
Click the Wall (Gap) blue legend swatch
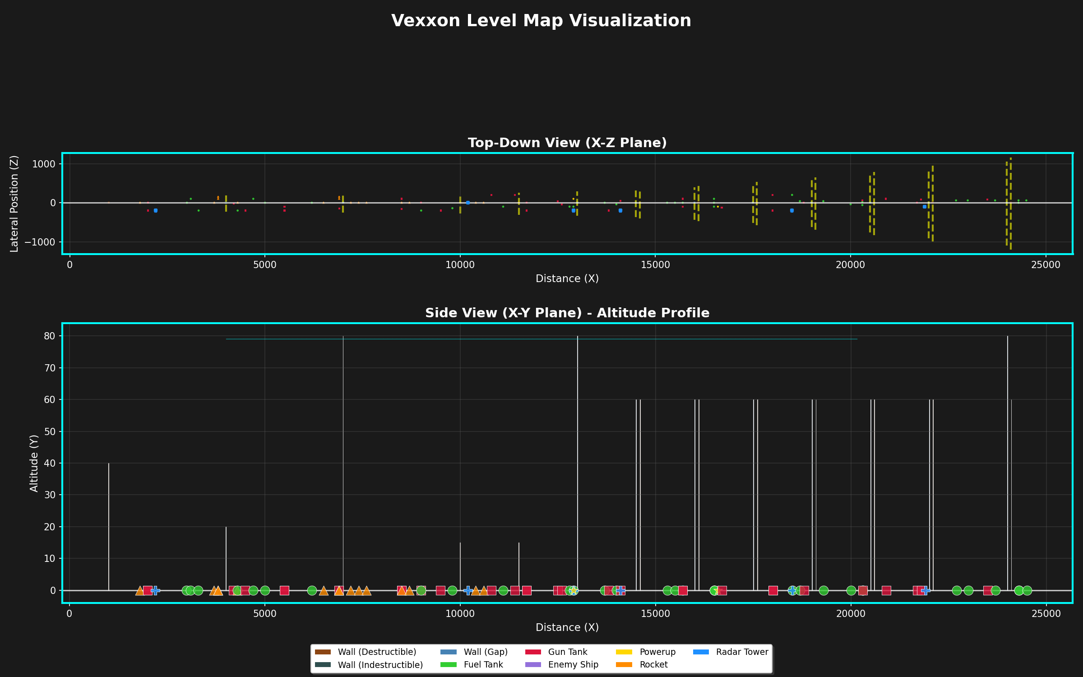pyautogui.click(x=449, y=652)
